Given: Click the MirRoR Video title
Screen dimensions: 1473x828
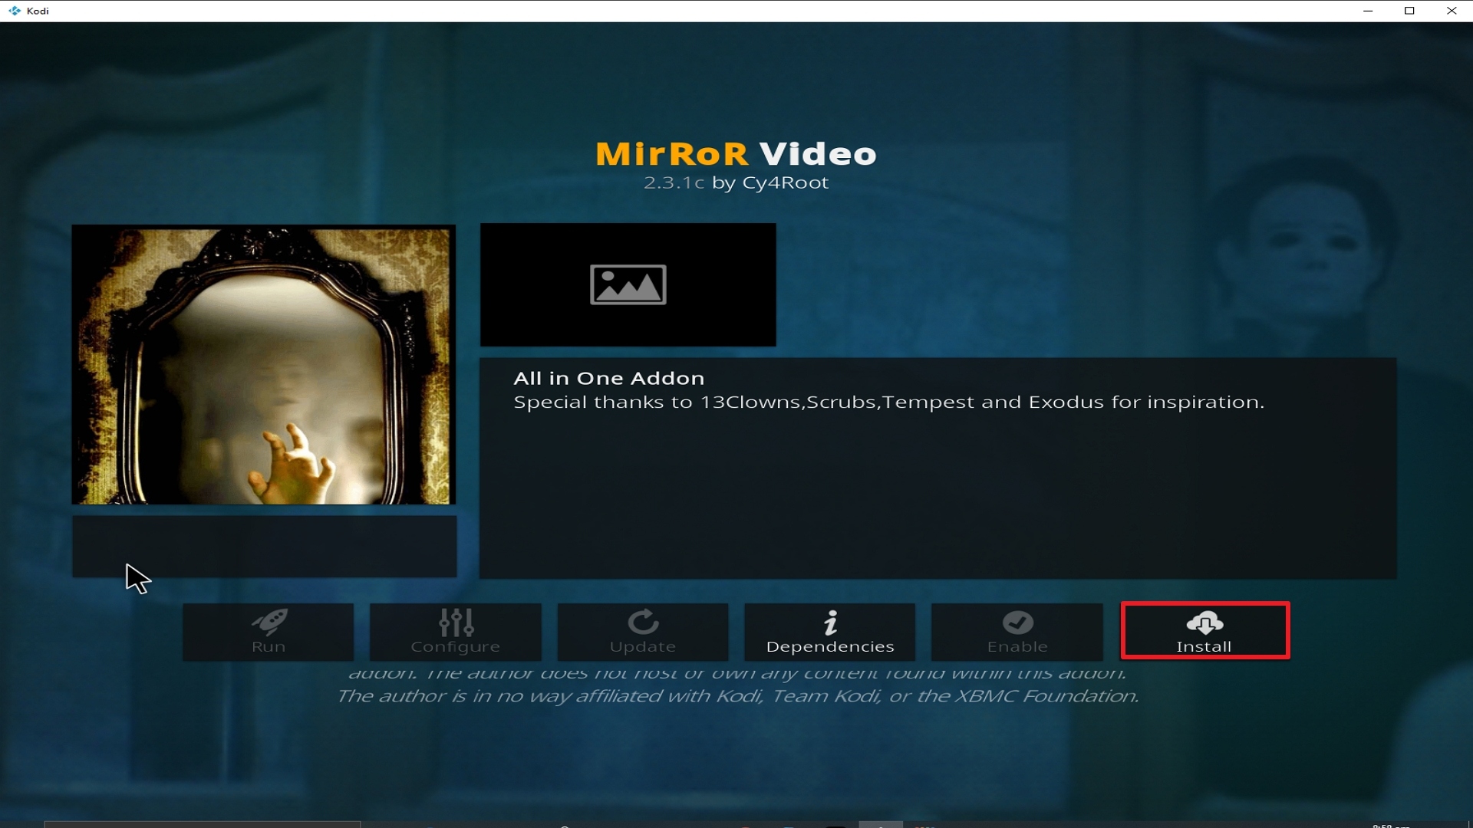Looking at the screenshot, I should [x=736, y=153].
